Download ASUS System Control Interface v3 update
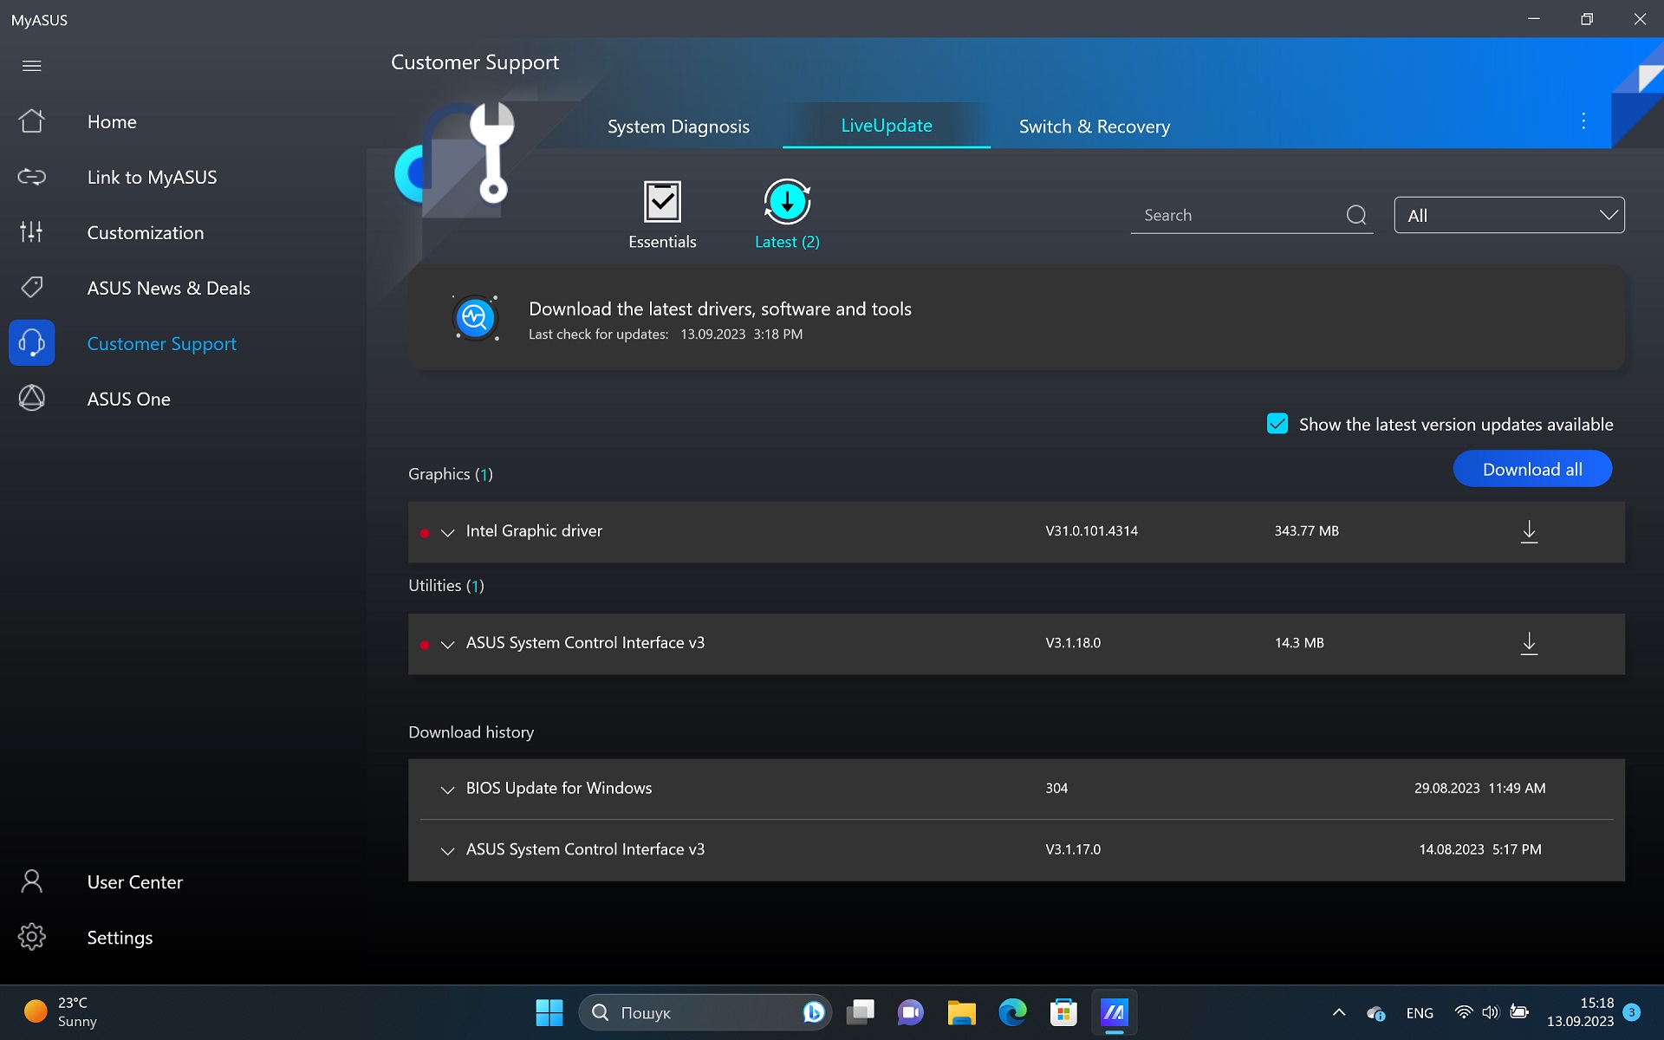 [x=1530, y=643]
